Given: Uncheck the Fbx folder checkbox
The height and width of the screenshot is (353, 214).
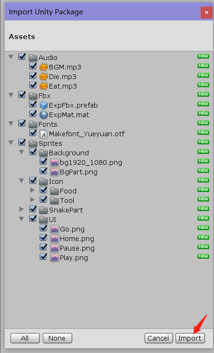Looking at the screenshot, I should pyautogui.click(x=22, y=94).
